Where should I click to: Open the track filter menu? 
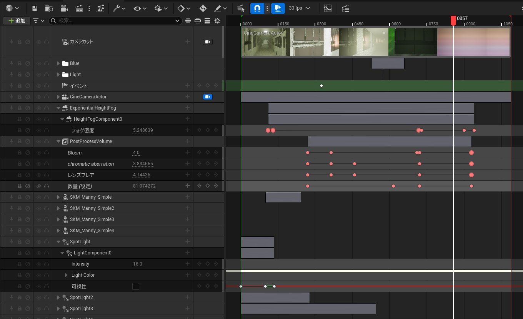pyautogui.click(x=39, y=20)
